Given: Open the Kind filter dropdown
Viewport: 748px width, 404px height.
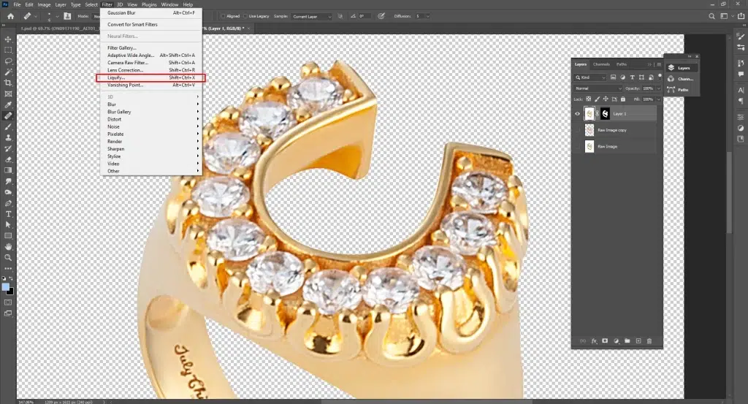Looking at the screenshot, I should 590,77.
